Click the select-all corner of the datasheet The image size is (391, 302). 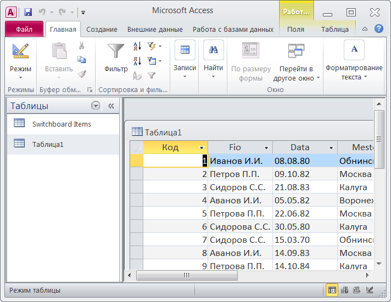point(136,147)
